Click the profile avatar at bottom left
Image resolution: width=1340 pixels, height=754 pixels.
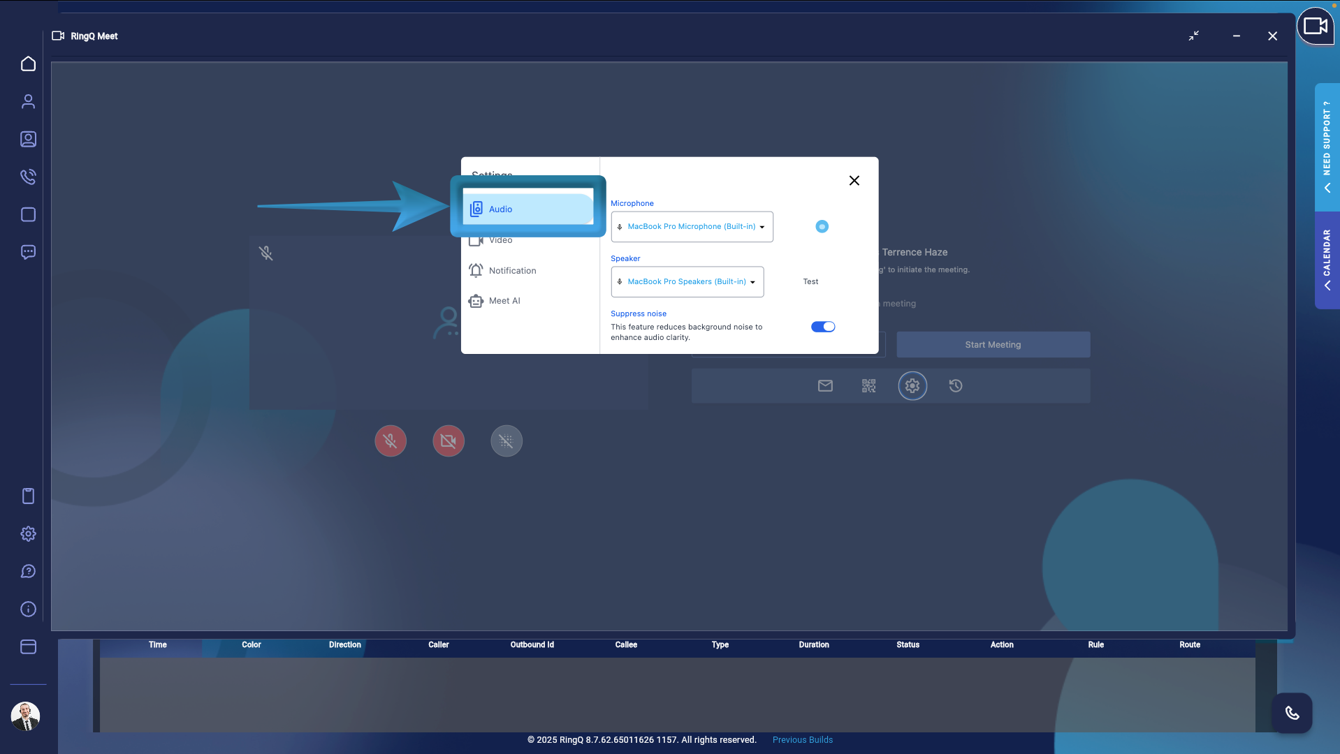tap(25, 716)
